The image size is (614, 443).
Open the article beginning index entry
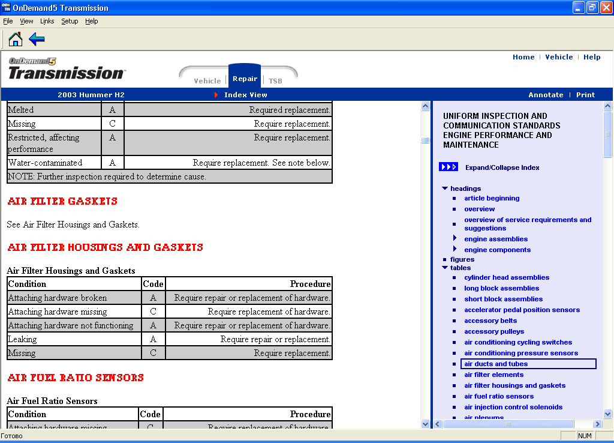492,198
